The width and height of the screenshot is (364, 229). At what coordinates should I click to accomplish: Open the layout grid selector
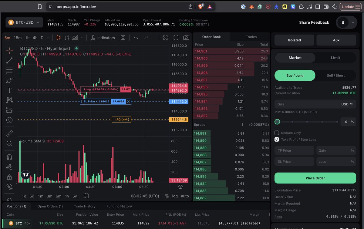pos(123,38)
